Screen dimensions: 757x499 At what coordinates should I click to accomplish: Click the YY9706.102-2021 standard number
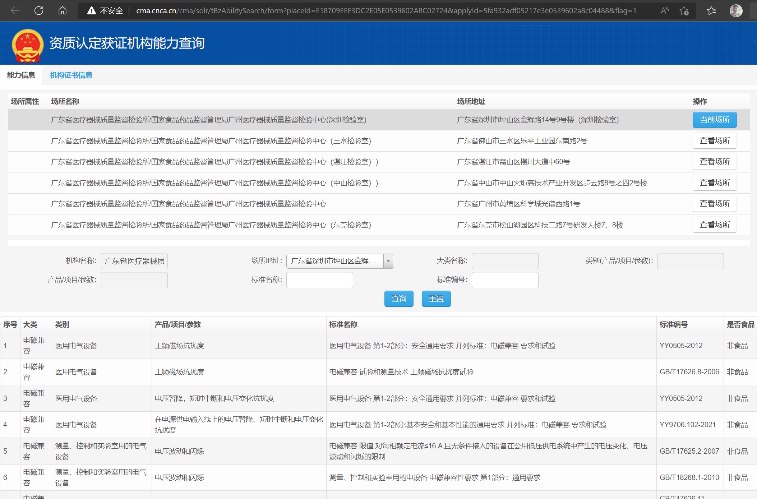pyautogui.click(x=687, y=425)
